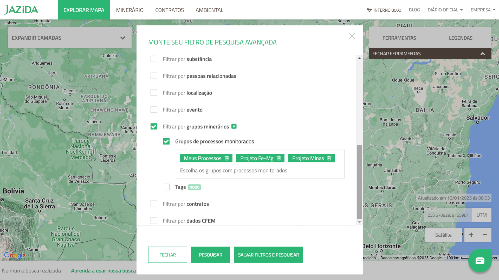
Task: Click the FECHAR button
Action: point(168,255)
